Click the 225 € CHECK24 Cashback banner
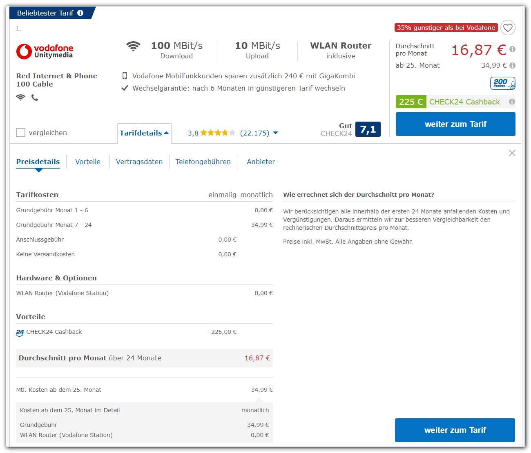The width and height of the screenshot is (531, 453). click(455, 102)
